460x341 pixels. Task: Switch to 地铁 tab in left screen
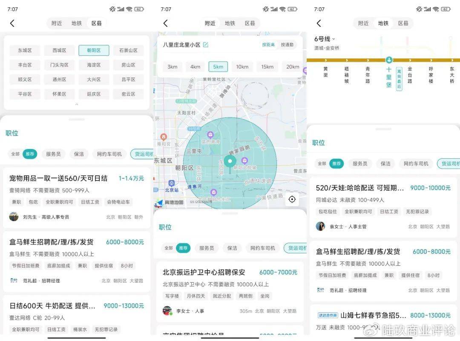77,23
